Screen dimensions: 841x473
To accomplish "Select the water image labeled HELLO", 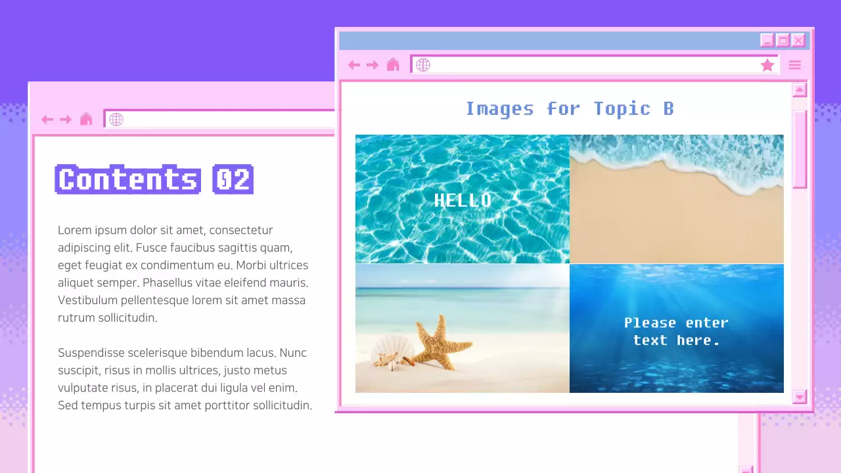I will (462, 199).
